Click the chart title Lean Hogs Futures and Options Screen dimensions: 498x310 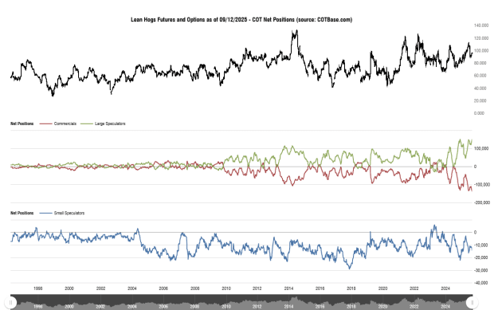coord(241,20)
